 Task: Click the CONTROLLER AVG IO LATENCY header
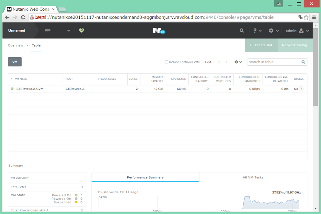point(276,79)
